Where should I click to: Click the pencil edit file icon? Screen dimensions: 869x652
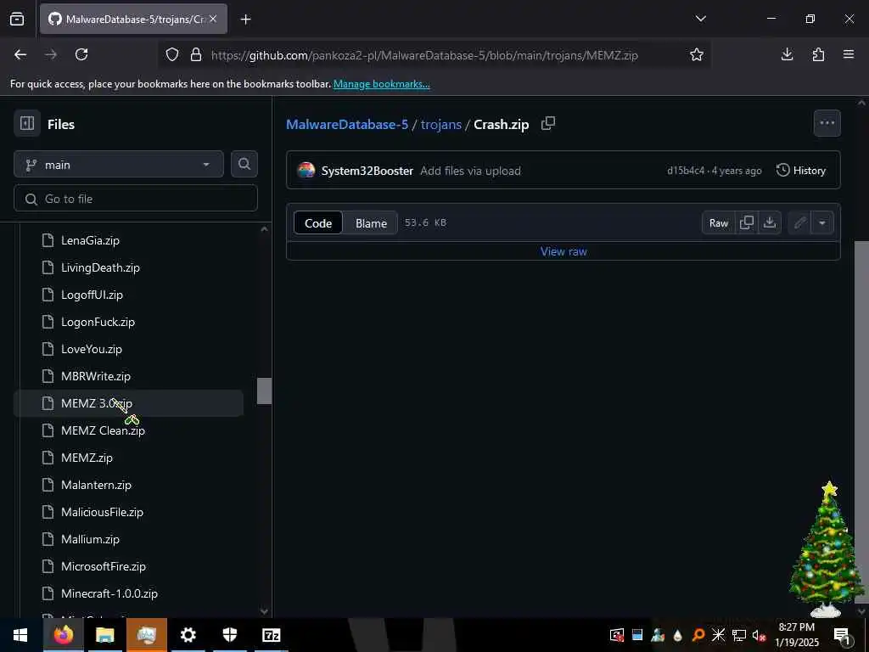tap(799, 223)
